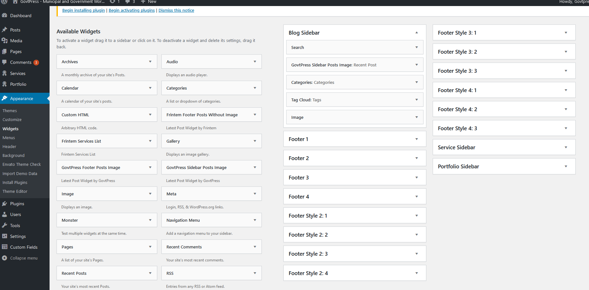The width and height of the screenshot is (589, 290).
Task: Expand the Search widget in Blog Sidebar
Action: click(x=416, y=47)
